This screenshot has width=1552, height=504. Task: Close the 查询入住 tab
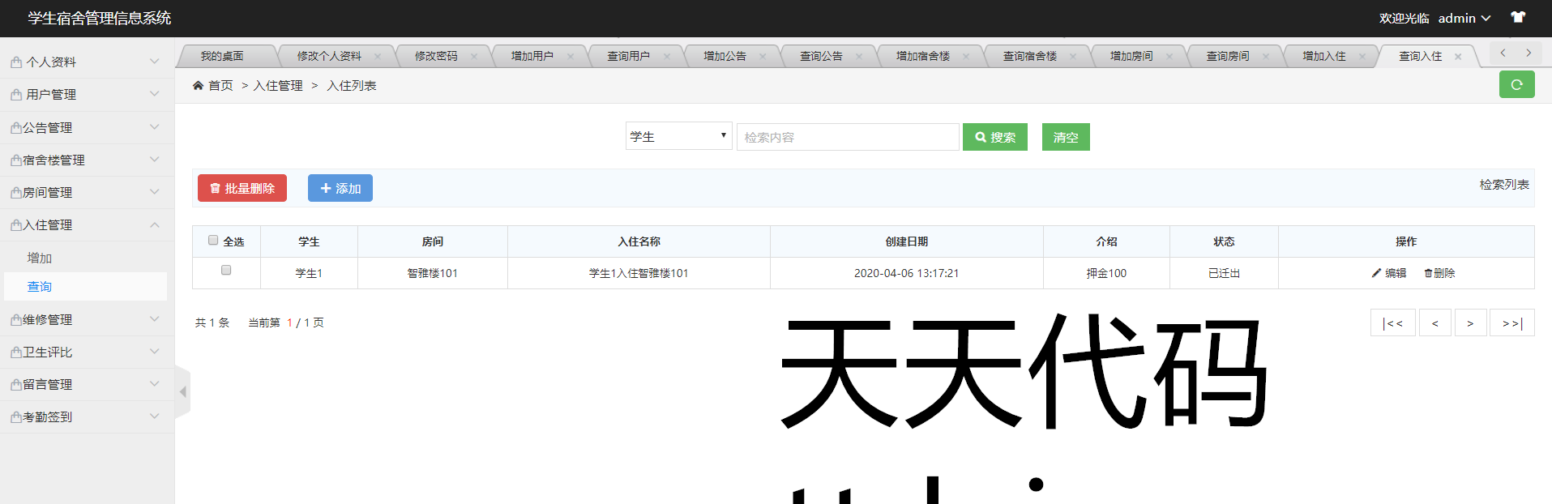click(x=1458, y=57)
